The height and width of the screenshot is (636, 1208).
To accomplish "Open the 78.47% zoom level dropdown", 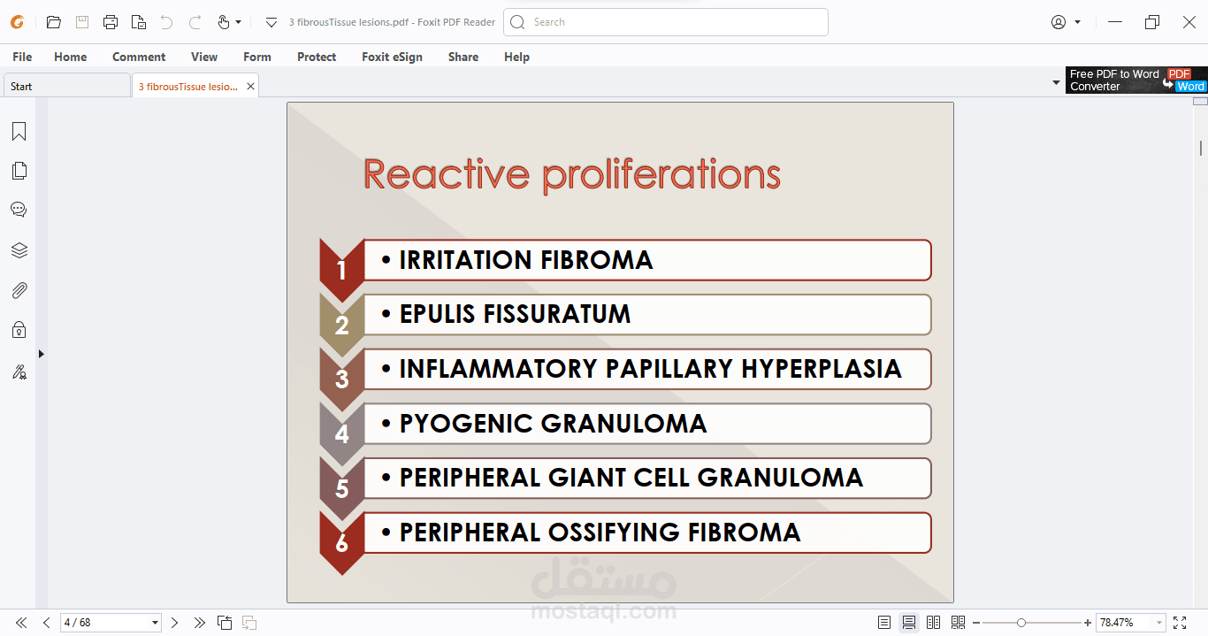I will coord(1160,623).
